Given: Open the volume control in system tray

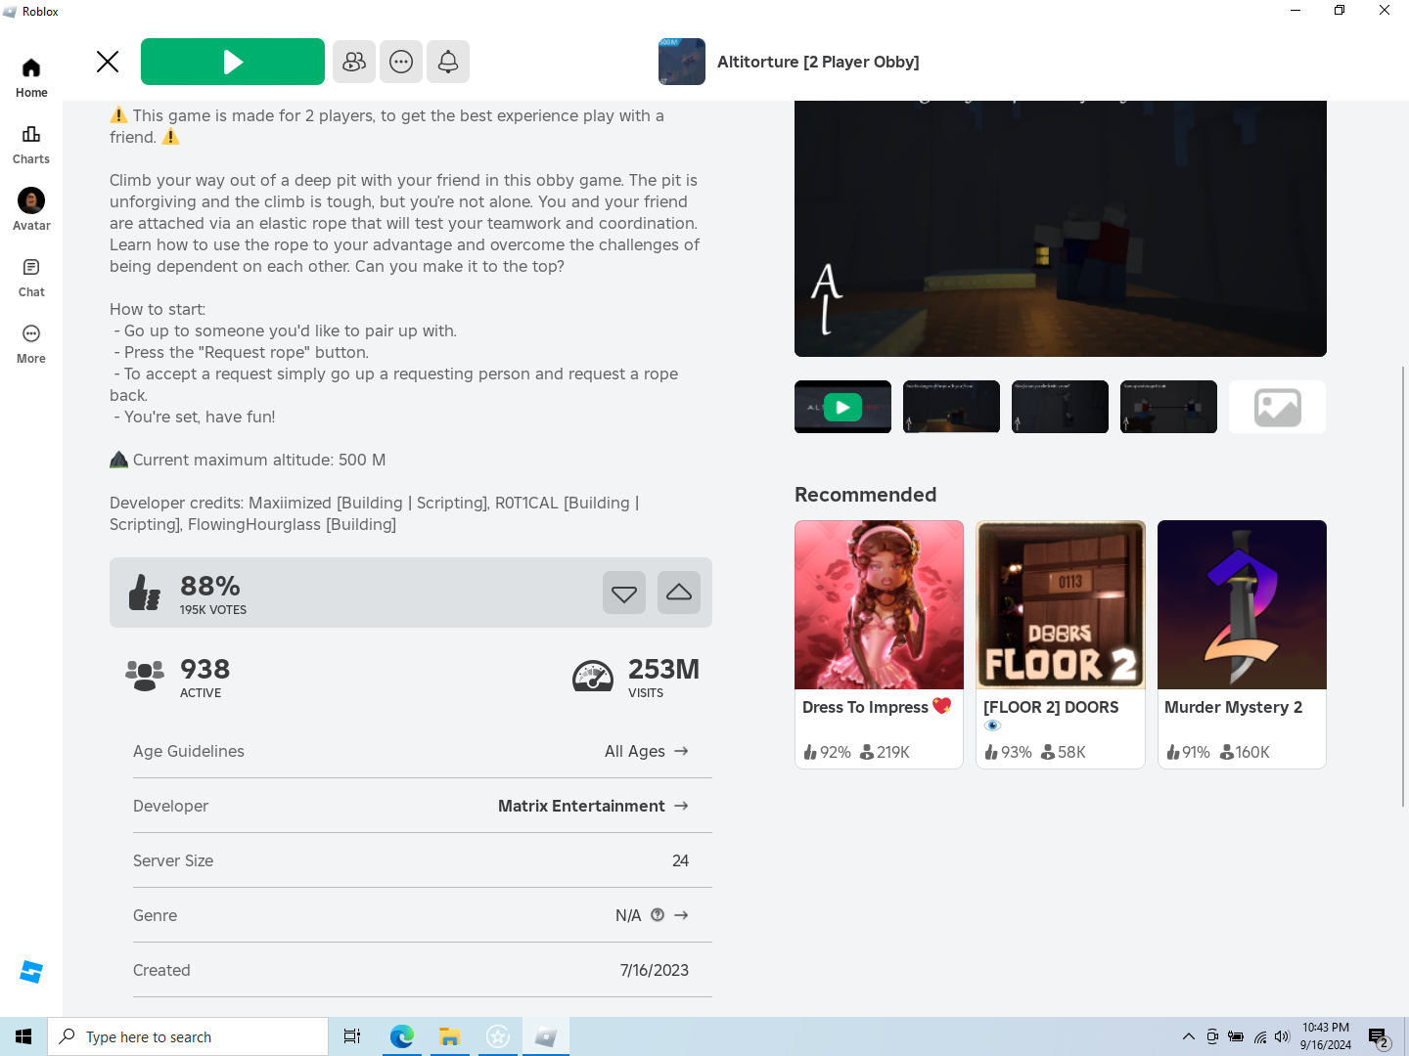Looking at the screenshot, I should (1282, 1036).
